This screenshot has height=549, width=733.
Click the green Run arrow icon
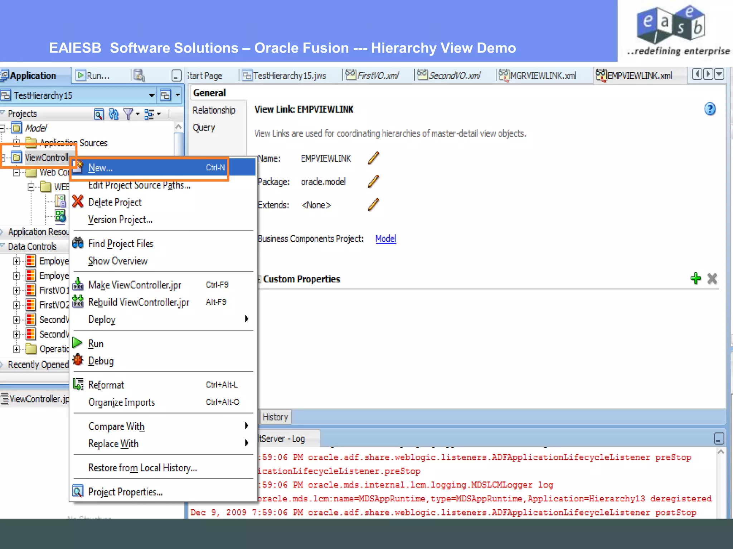pyautogui.click(x=77, y=342)
